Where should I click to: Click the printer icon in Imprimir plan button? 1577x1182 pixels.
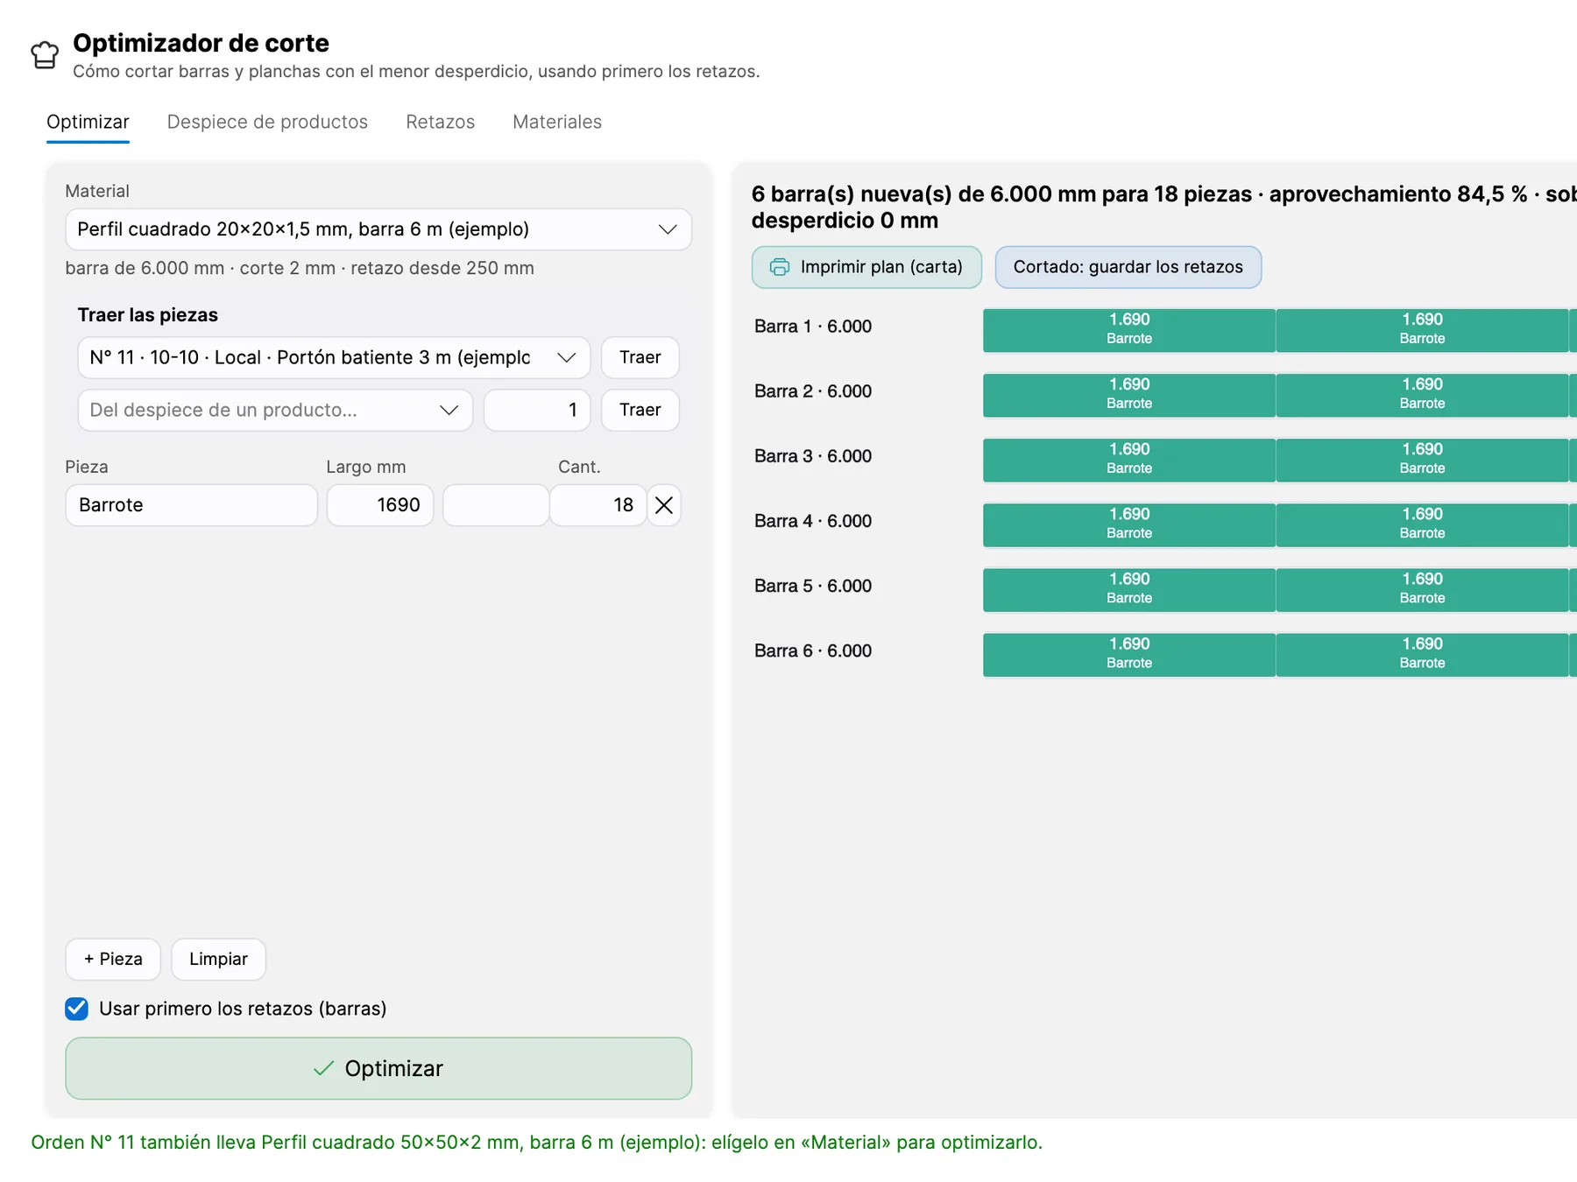779,267
